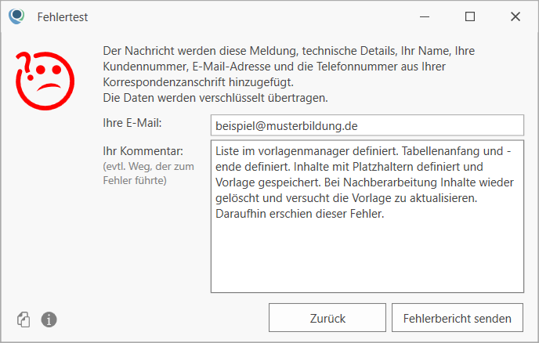Click the Ihr Kommentar label
This screenshot has height=343, width=539.
point(143,151)
